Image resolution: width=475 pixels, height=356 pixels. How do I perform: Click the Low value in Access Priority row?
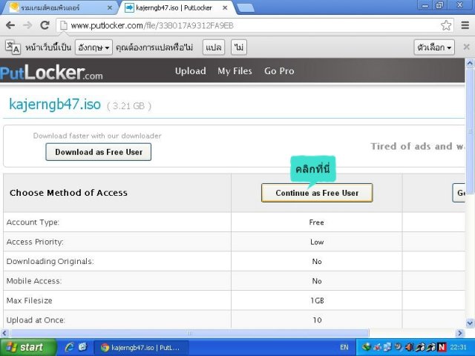pos(317,242)
